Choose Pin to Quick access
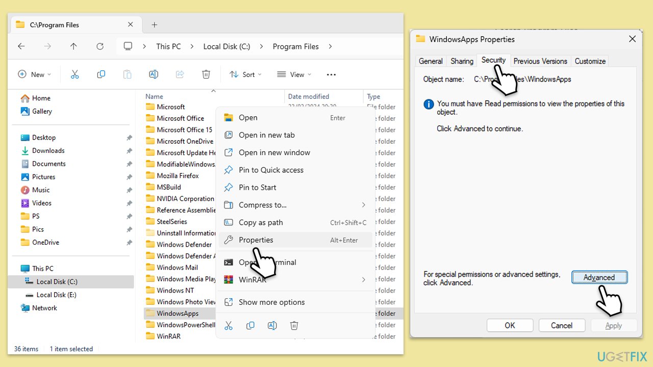653x367 pixels. click(x=295, y=170)
